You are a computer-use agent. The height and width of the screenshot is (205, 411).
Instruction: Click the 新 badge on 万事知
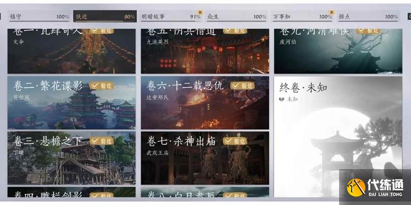332,12
